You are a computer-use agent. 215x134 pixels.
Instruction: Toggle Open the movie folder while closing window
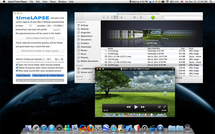pyautogui.click(x=17, y=65)
